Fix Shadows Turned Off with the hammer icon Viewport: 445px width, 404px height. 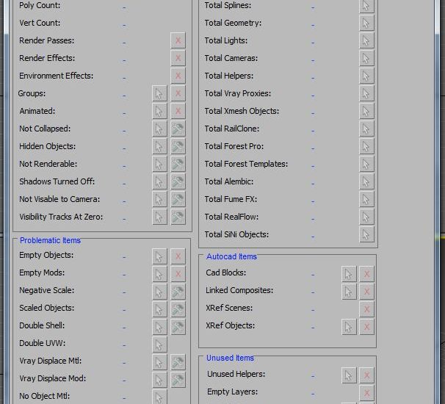tap(178, 182)
